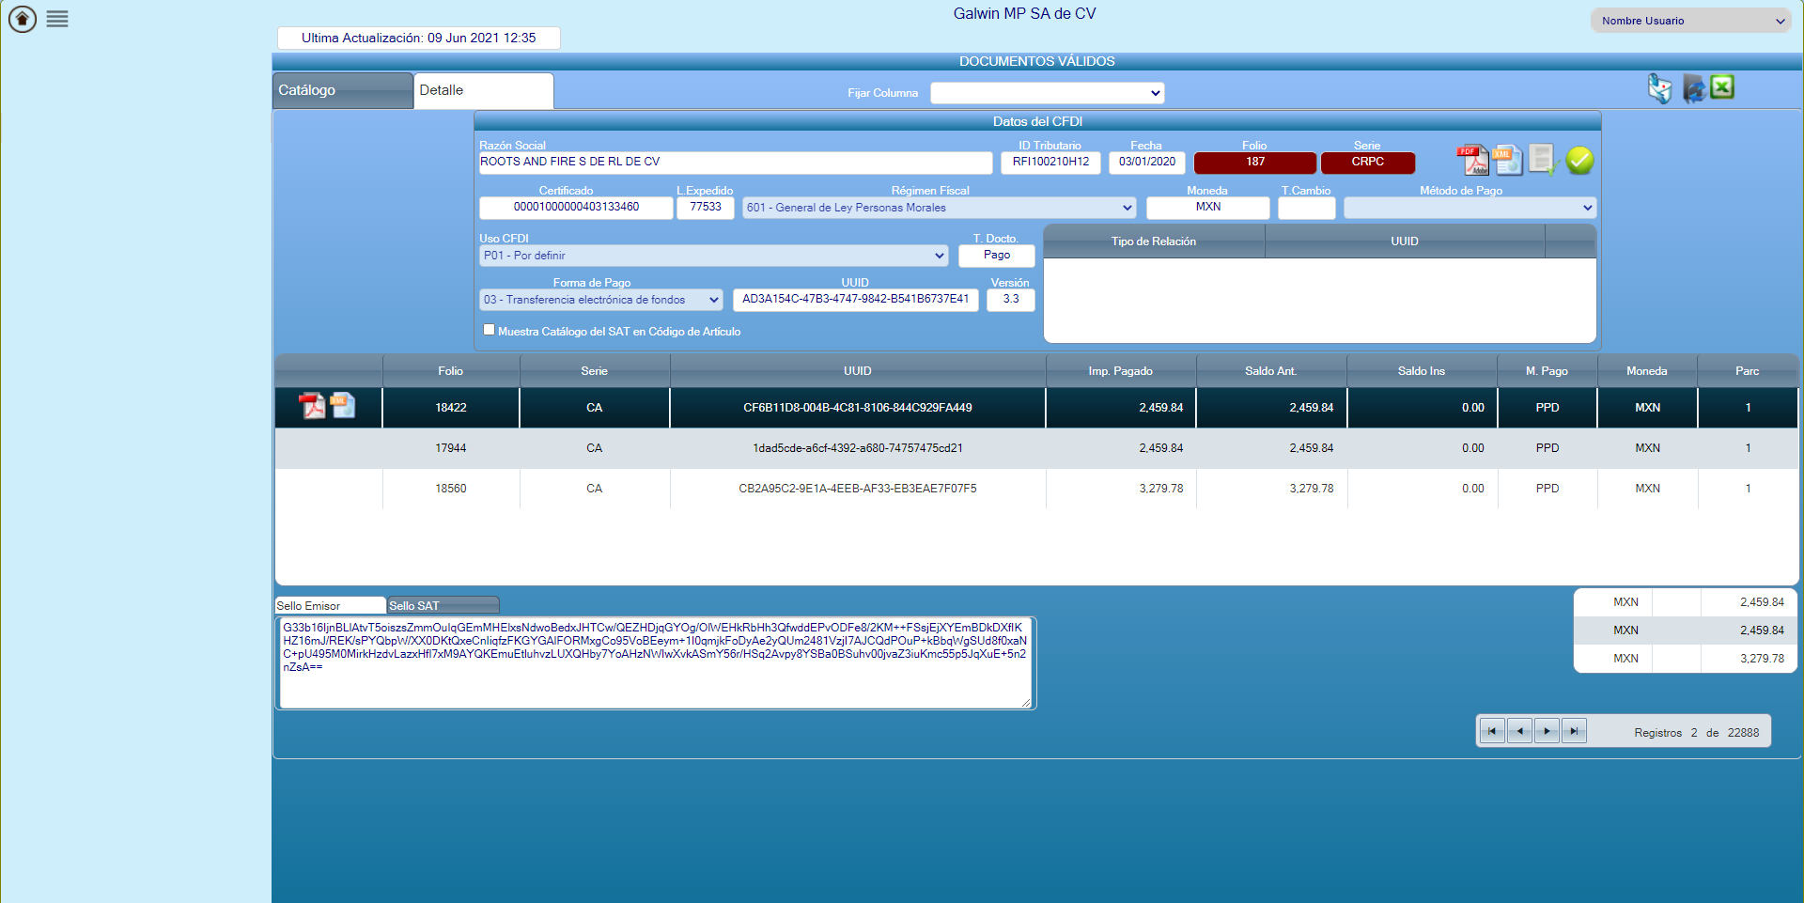Screen dimensions: 1804x903
Task: Click the Parc column header
Action: tap(1748, 371)
